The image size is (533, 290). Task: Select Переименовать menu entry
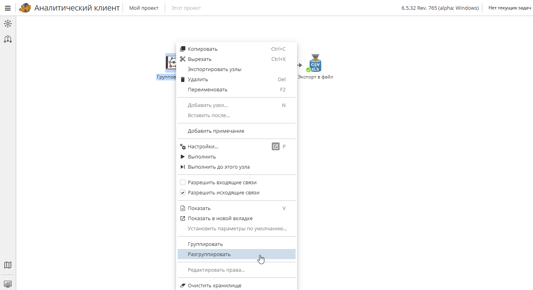tap(237, 89)
